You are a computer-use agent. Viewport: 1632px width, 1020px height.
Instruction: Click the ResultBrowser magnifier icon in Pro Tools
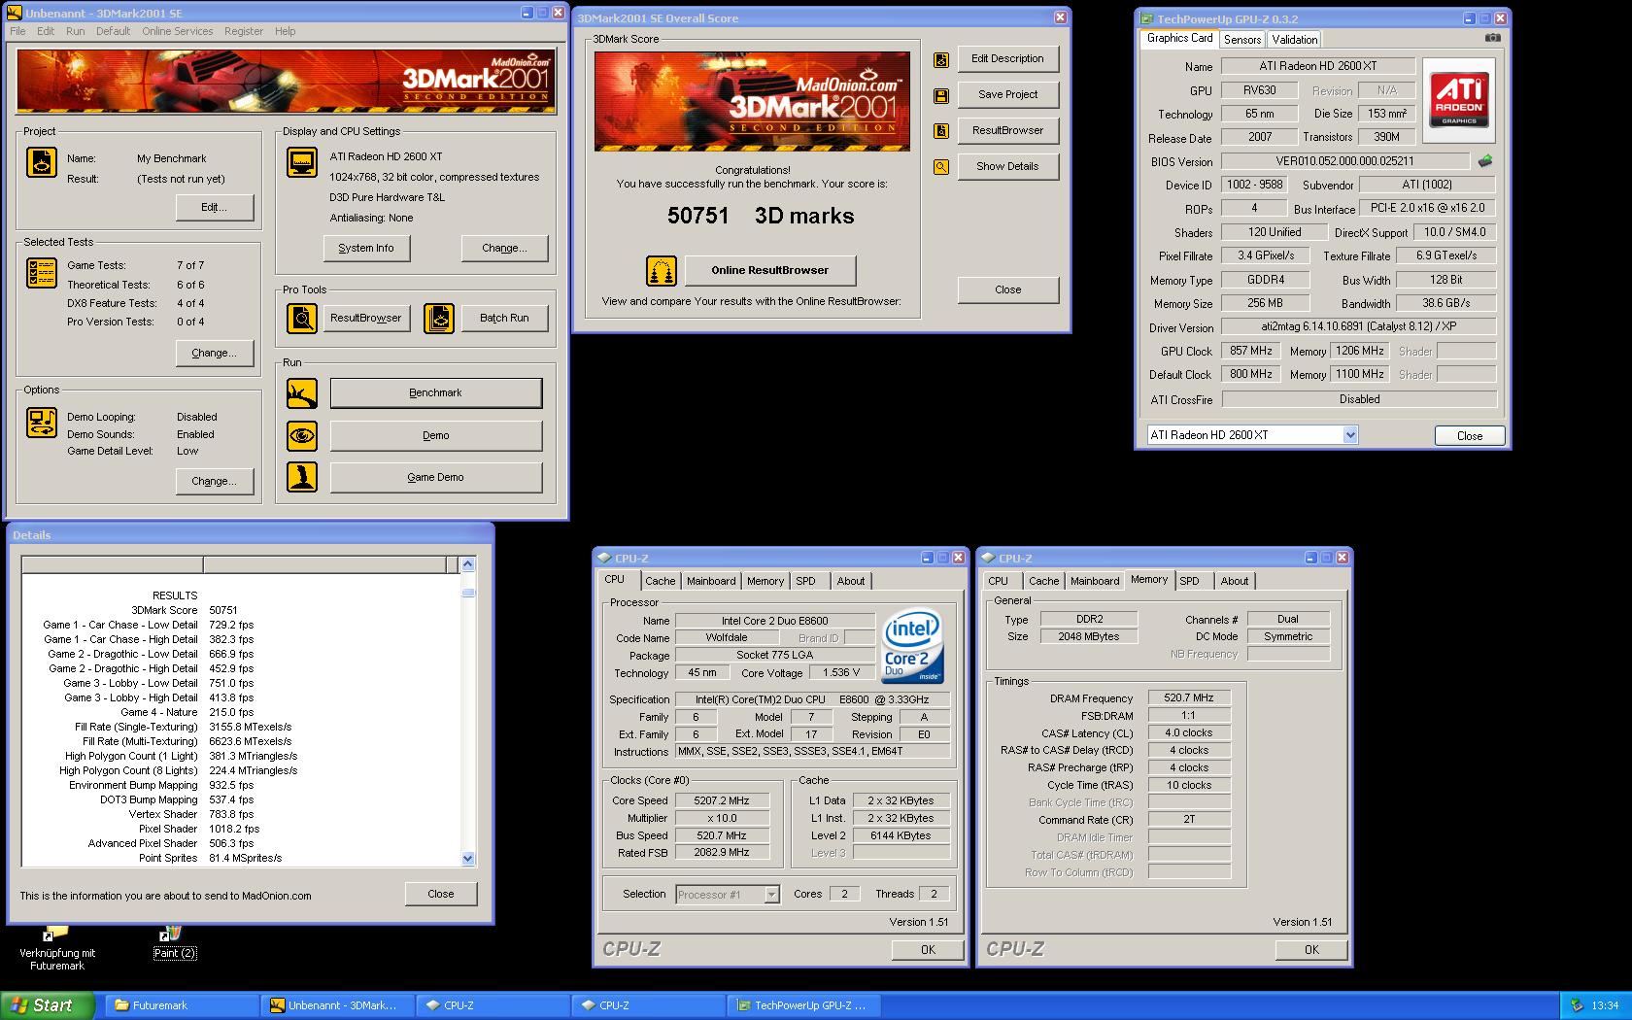click(x=302, y=318)
